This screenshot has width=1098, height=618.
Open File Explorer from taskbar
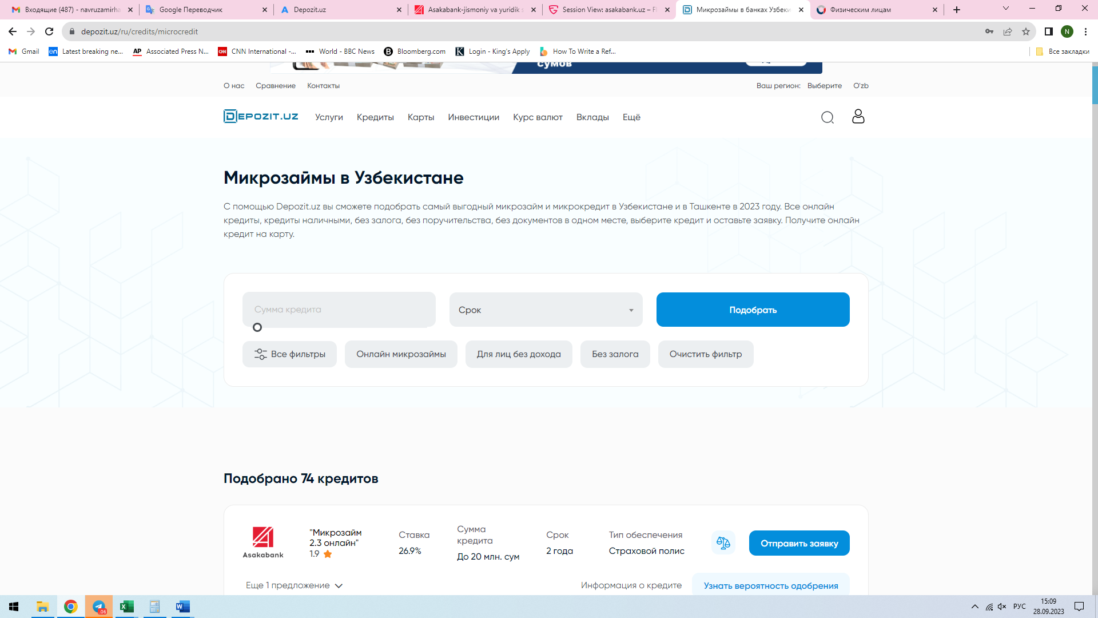click(x=42, y=607)
